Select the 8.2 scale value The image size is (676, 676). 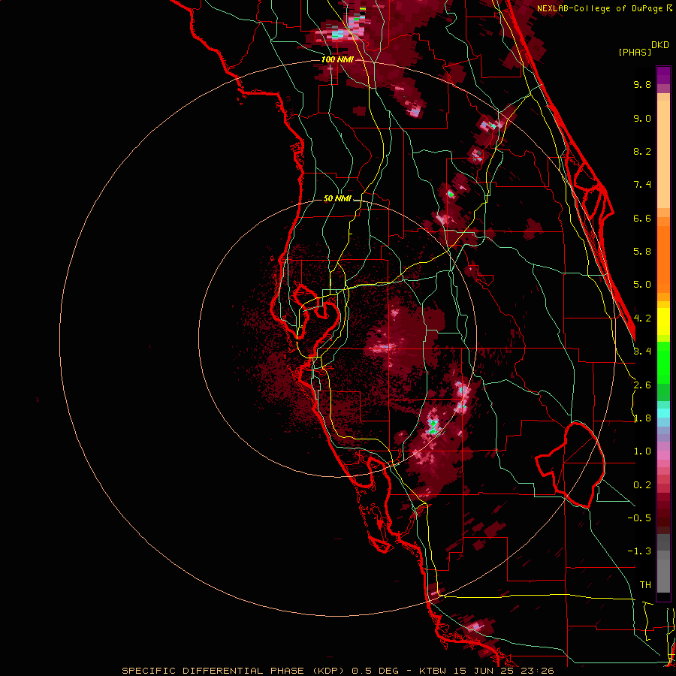tap(642, 151)
